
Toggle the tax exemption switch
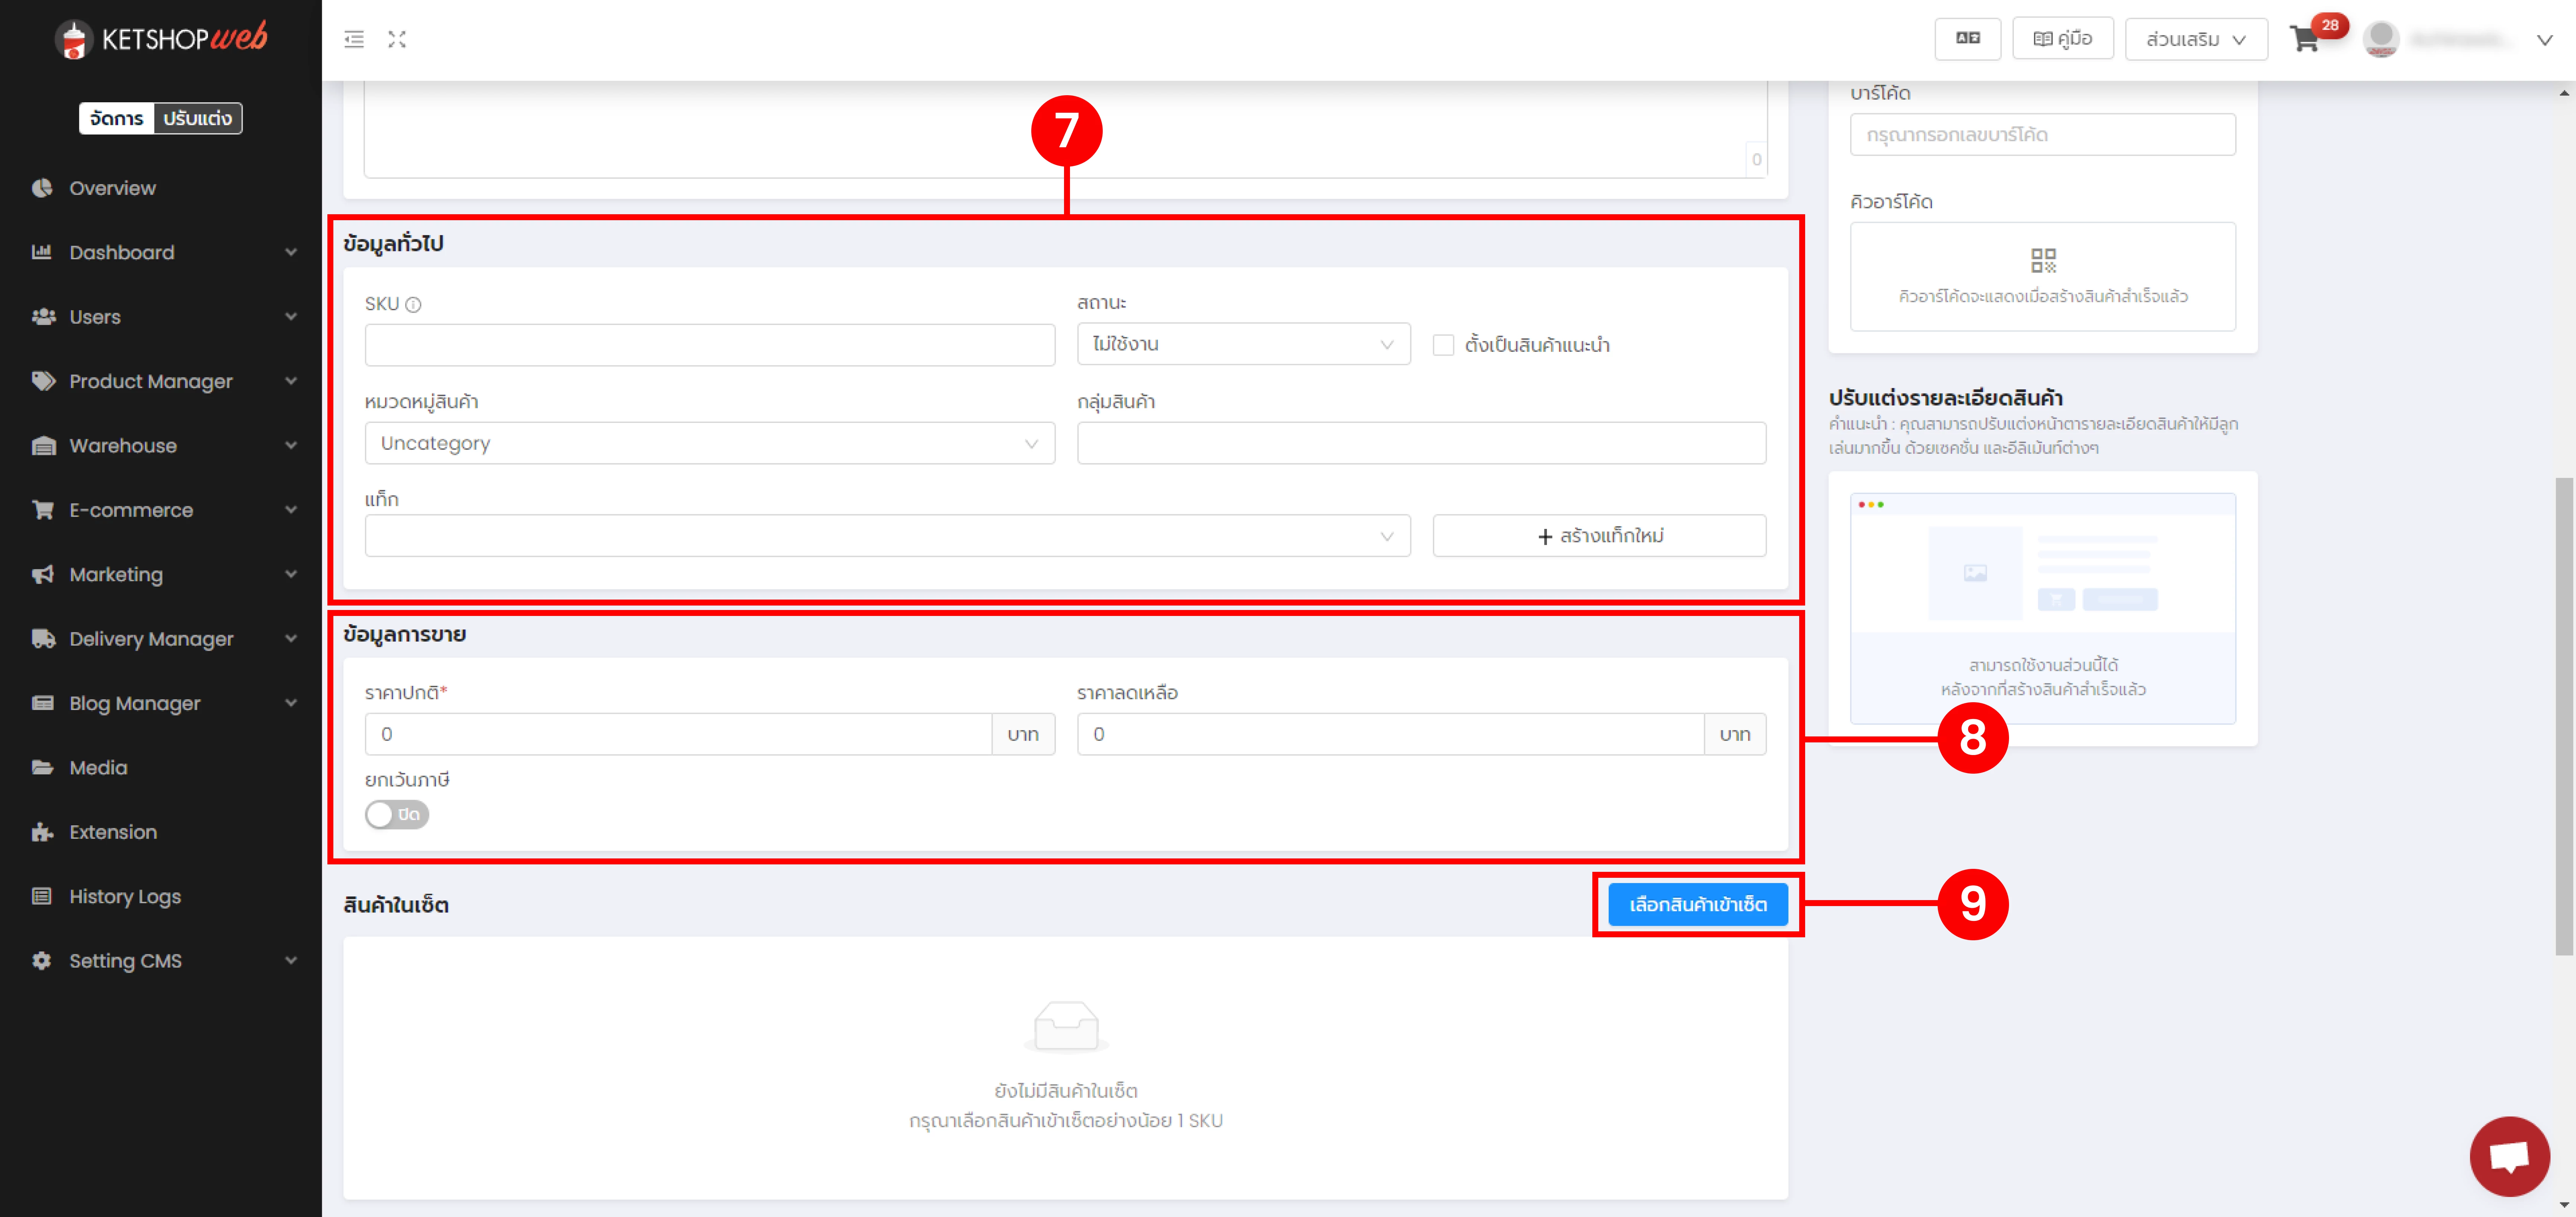397,815
